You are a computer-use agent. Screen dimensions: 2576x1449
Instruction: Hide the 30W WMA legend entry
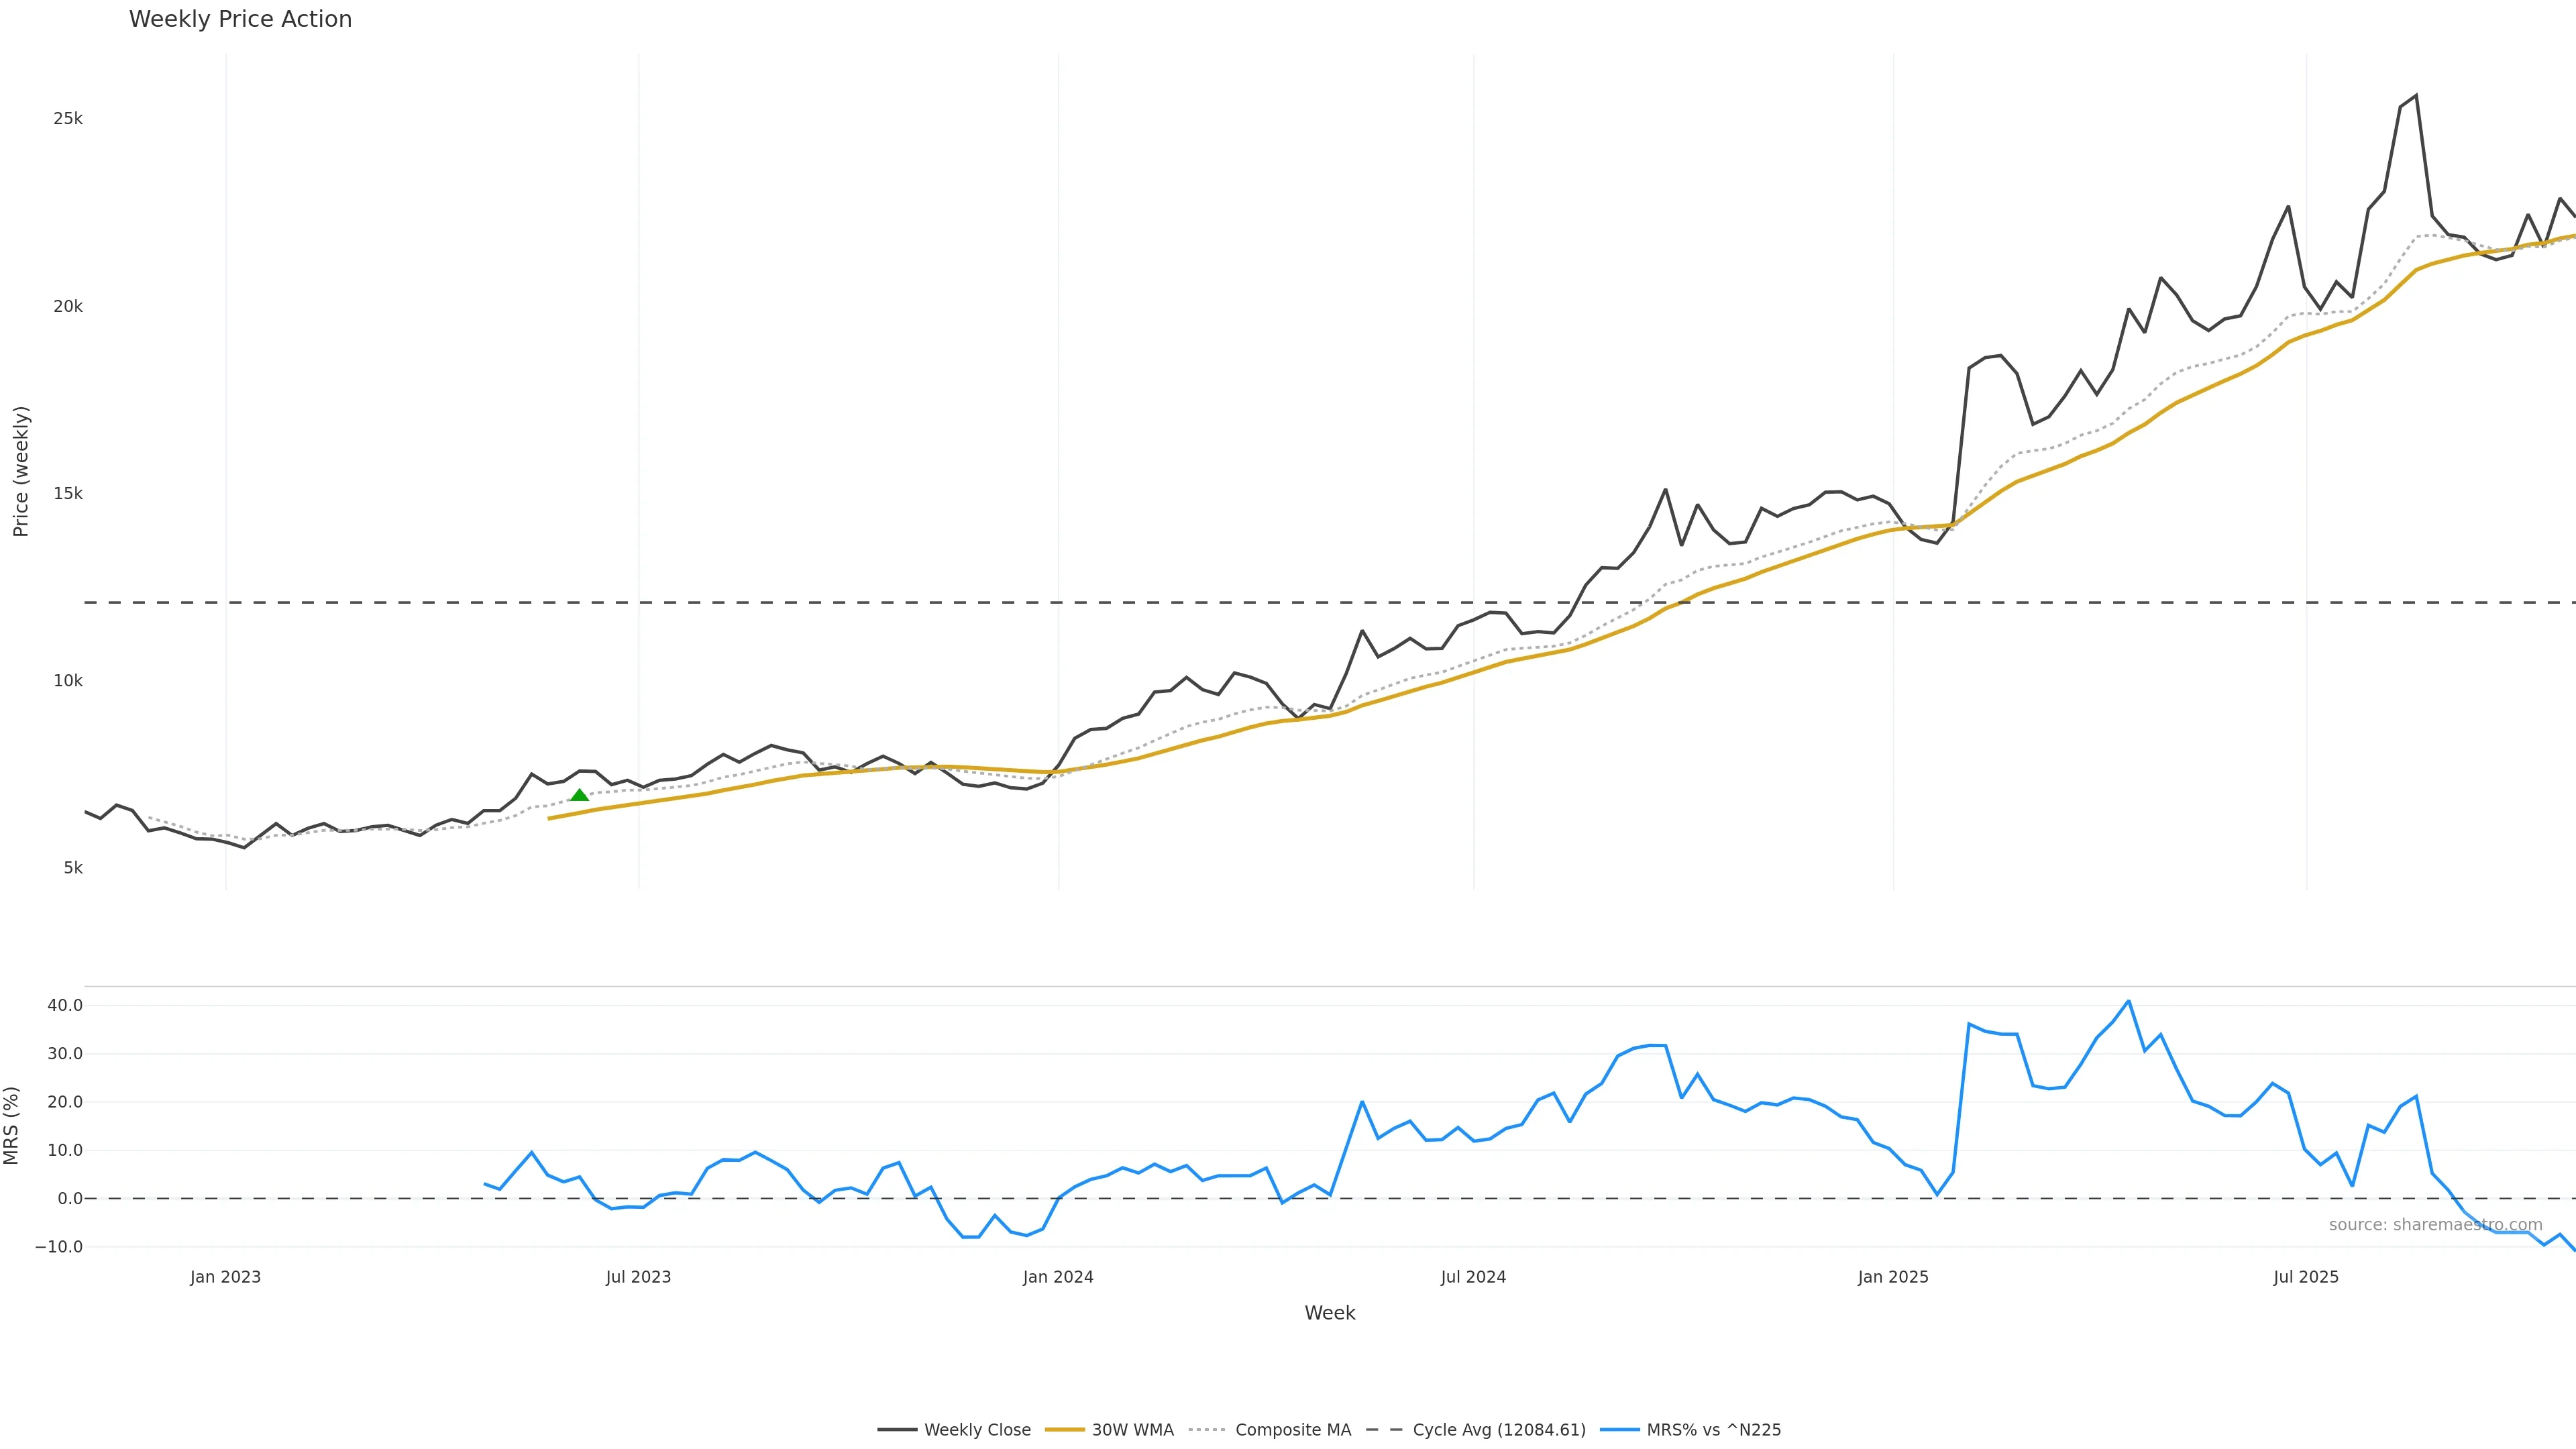pyautogui.click(x=1132, y=1430)
